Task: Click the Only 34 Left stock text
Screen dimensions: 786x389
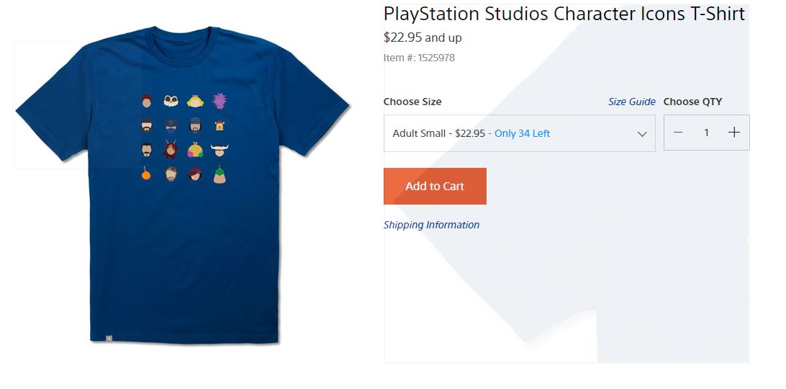Action: point(522,133)
